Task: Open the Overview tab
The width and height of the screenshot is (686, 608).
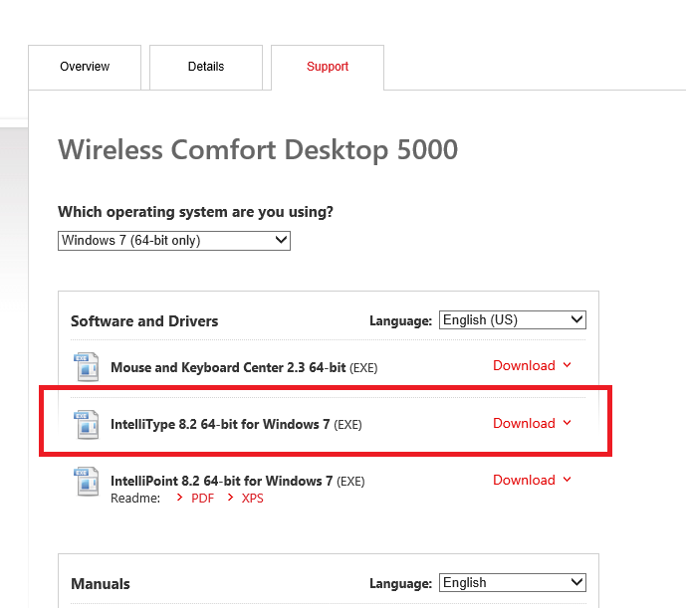Action: (x=85, y=67)
